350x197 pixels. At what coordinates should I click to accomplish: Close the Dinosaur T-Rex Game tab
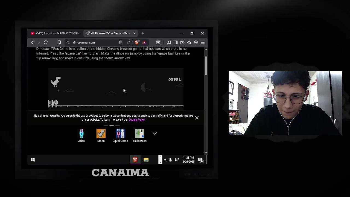point(134,33)
